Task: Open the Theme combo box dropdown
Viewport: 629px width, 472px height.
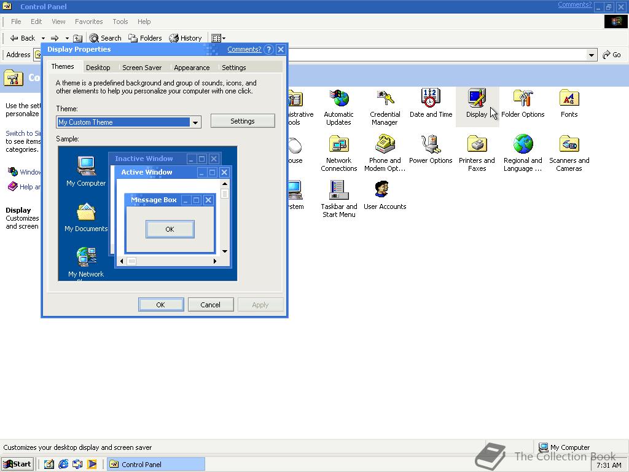Action: point(195,122)
